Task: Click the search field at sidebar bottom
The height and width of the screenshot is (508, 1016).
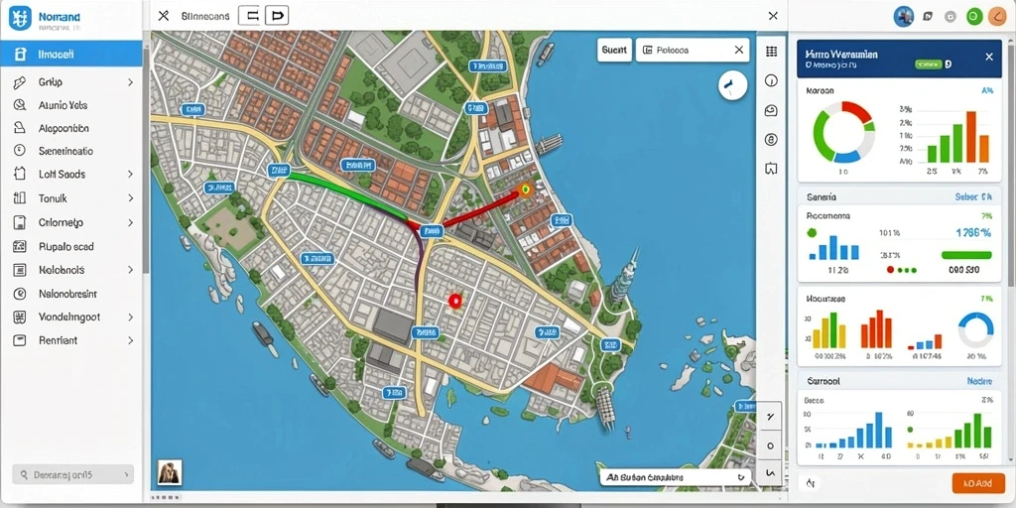Action: click(x=73, y=475)
